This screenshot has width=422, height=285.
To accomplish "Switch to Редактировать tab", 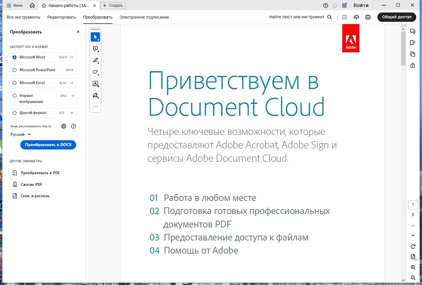I will coord(62,17).
